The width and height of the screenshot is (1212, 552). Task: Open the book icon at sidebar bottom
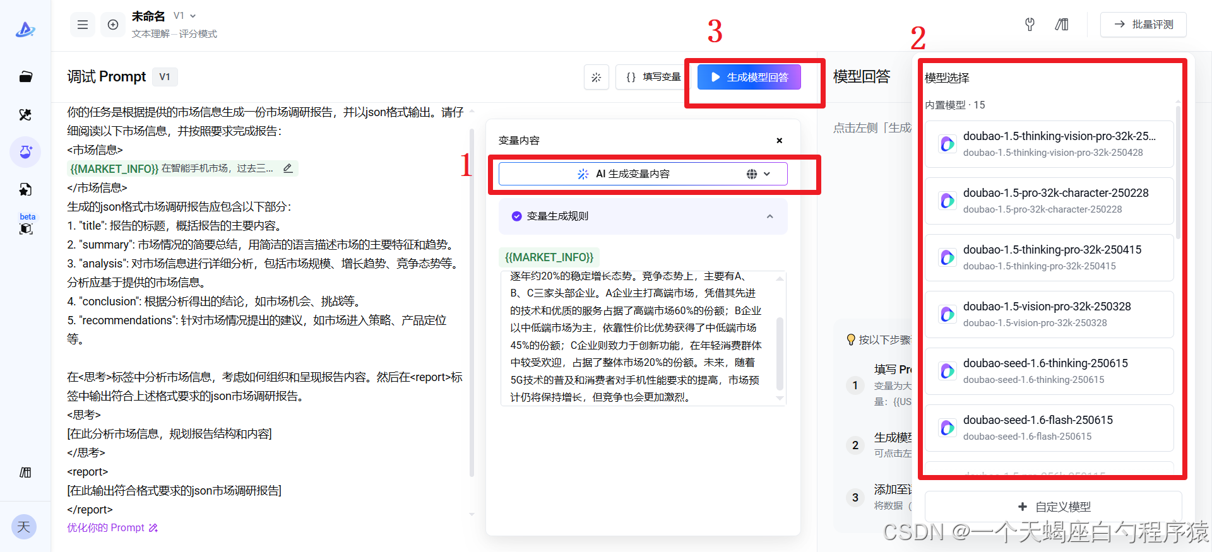tap(25, 473)
